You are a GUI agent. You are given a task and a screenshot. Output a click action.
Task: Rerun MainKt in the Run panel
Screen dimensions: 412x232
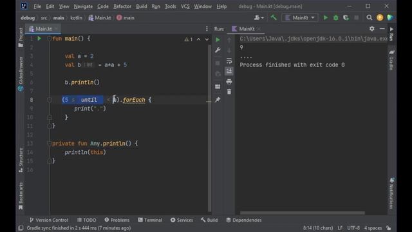tap(218, 40)
